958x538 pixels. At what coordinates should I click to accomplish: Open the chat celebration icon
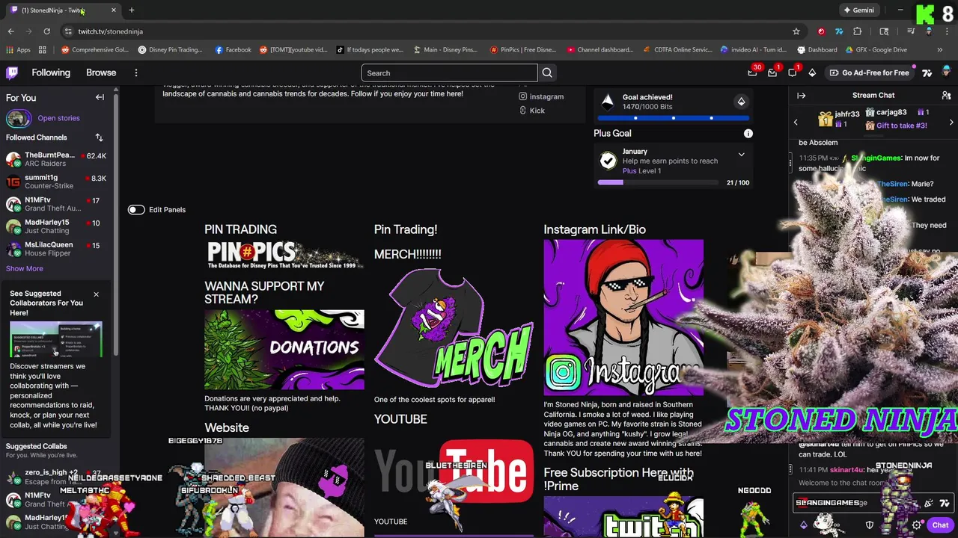[x=928, y=504]
